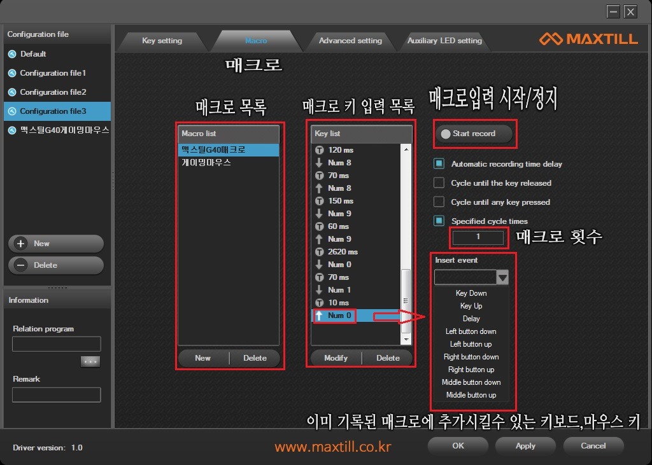Select macro 게이밍마우스 in Macro list

coord(229,162)
